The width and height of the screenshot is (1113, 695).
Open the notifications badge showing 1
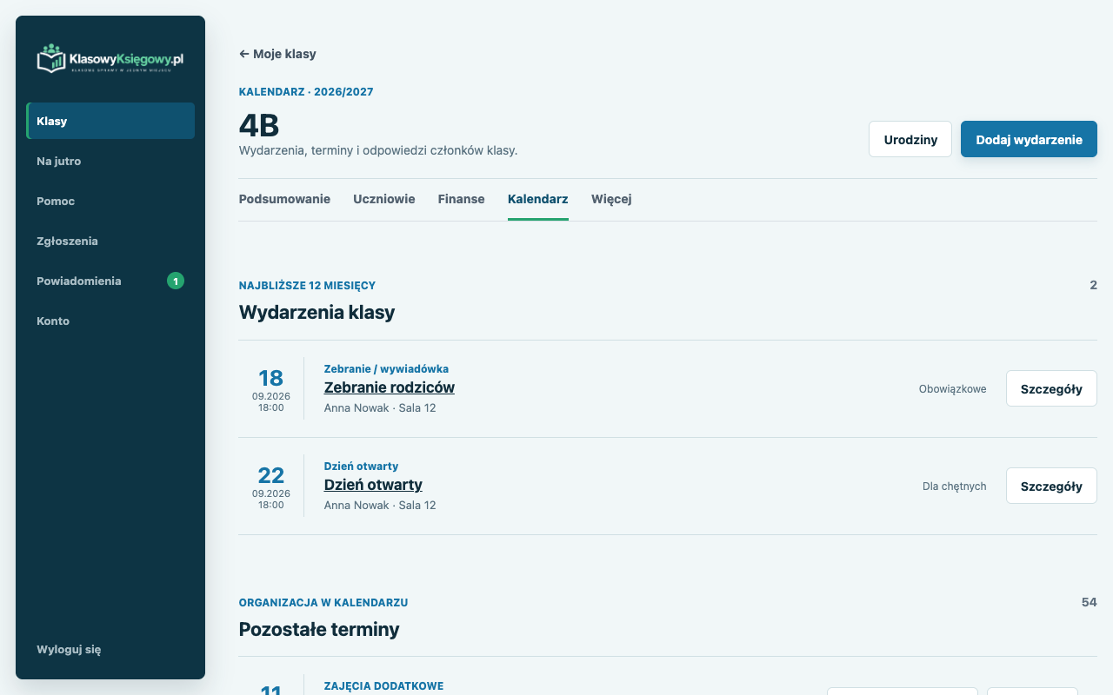click(176, 281)
